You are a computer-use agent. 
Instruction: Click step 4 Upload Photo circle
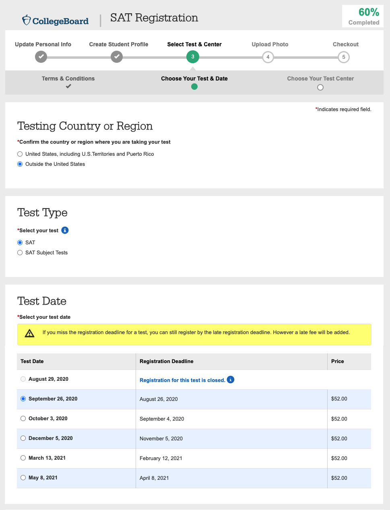pos(268,57)
